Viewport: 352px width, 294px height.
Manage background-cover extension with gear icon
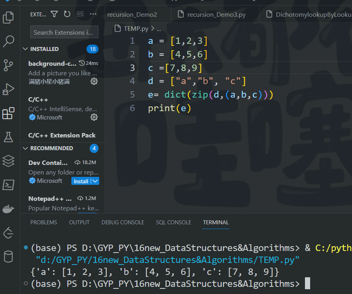(94, 81)
